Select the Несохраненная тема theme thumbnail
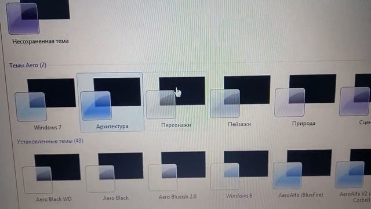 click(39, 17)
